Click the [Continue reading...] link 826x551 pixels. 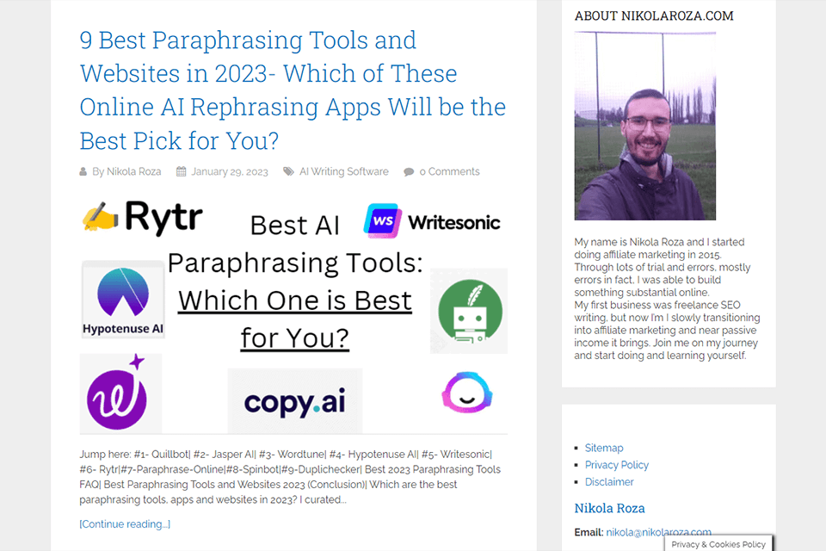click(125, 524)
